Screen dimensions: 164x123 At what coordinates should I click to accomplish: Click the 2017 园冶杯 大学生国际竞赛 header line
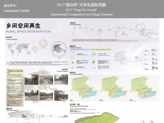(x=81, y=5)
